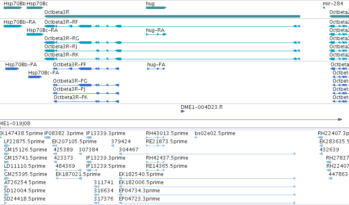The height and width of the screenshot is (205, 349).
Task: Select the Hsp70Bc gene label
Action: click(x=37, y=4)
